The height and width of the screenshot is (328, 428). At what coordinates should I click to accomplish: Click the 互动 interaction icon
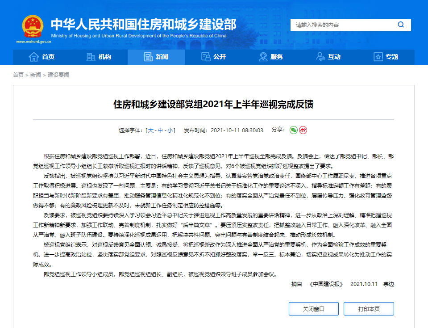320,57
